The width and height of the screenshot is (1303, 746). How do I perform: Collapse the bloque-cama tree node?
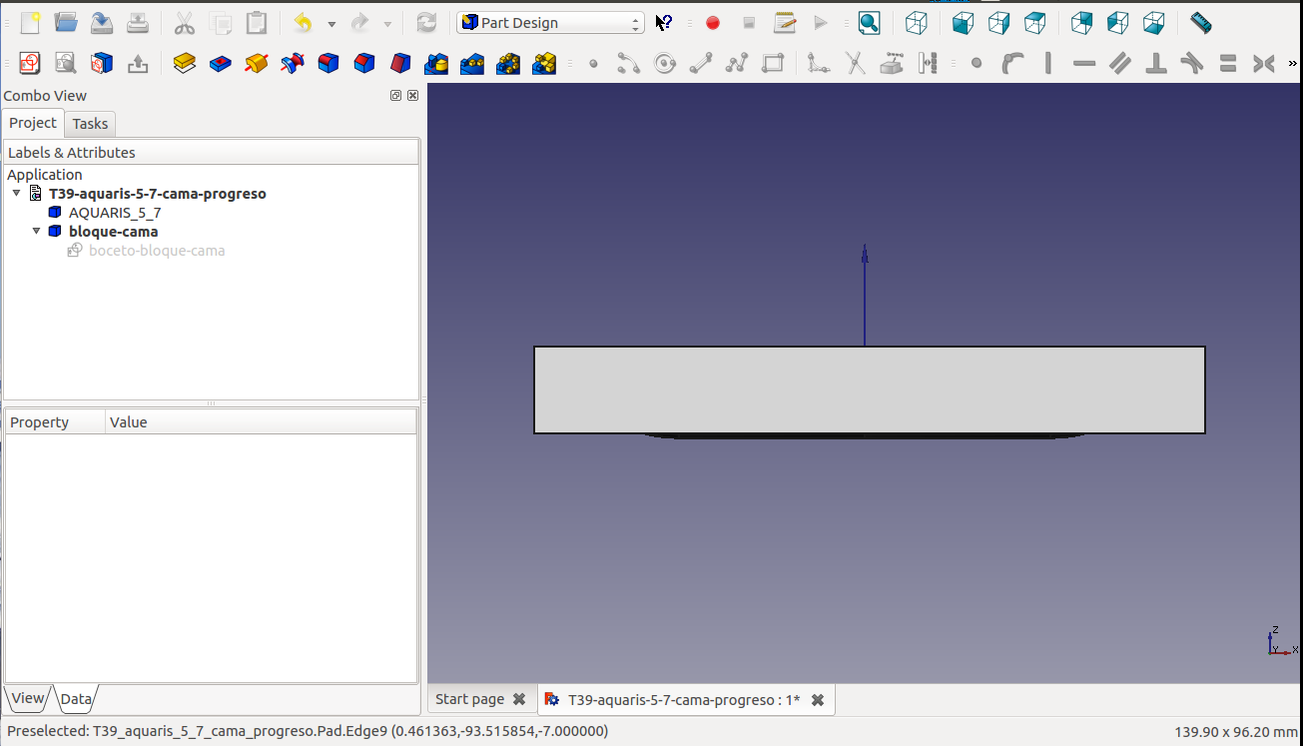(x=37, y=232)
